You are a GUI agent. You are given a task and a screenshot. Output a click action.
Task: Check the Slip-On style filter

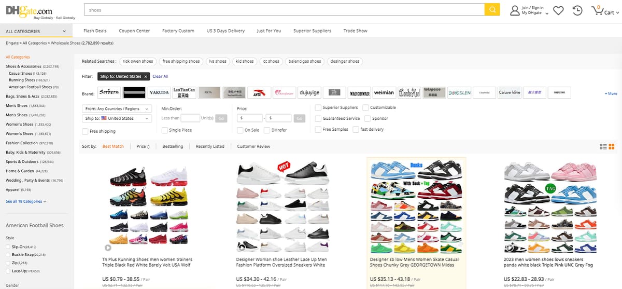click(x=8, y=247)
